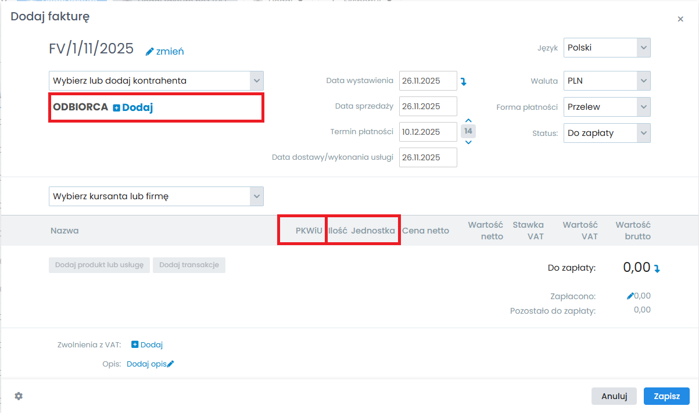Open Wybierz kursanta lub firmę dropdown
The height and width of the screenshot is (413, 699).
click(x=256, y=196)
